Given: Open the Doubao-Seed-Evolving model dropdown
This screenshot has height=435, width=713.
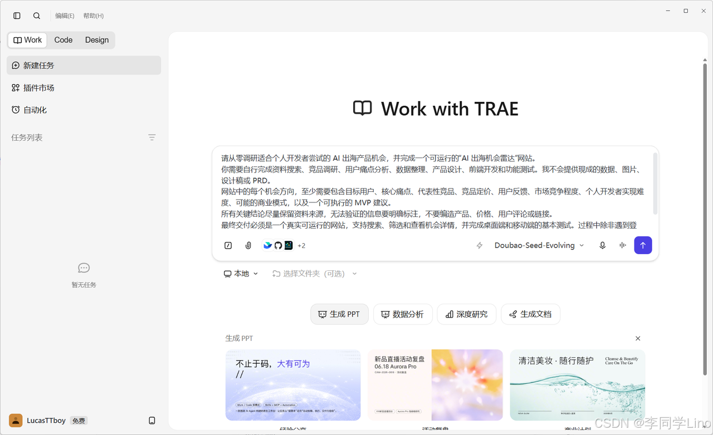Looking at the screenshot, I should point(539,245).
